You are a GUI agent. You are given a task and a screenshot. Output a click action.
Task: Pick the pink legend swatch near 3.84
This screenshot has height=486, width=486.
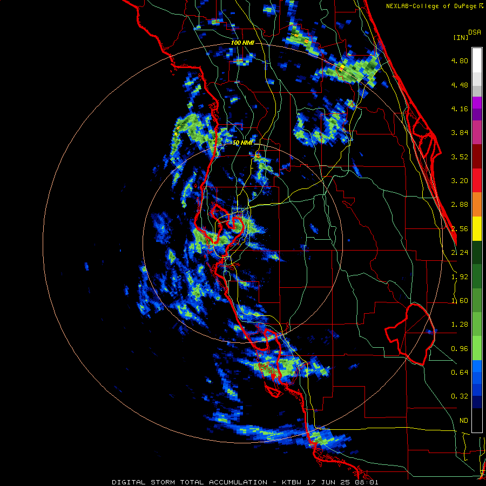[477, 132]
